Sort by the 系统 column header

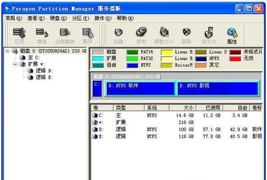tap(157, 108)
